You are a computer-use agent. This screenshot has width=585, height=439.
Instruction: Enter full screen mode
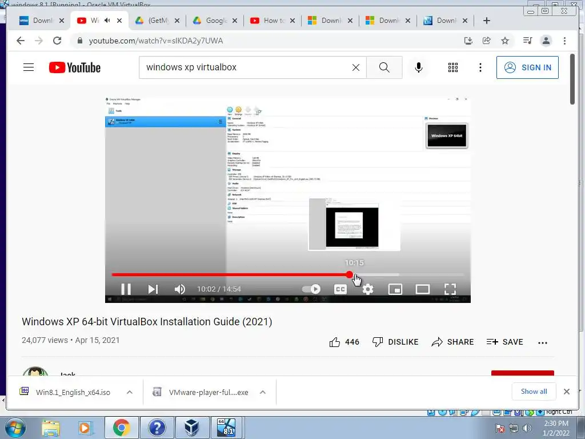pos(450,289)
